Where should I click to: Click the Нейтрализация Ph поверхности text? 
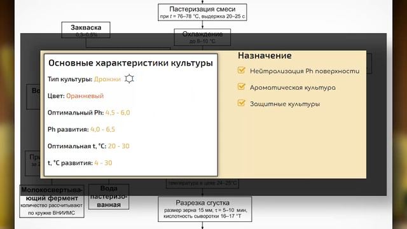305,71
